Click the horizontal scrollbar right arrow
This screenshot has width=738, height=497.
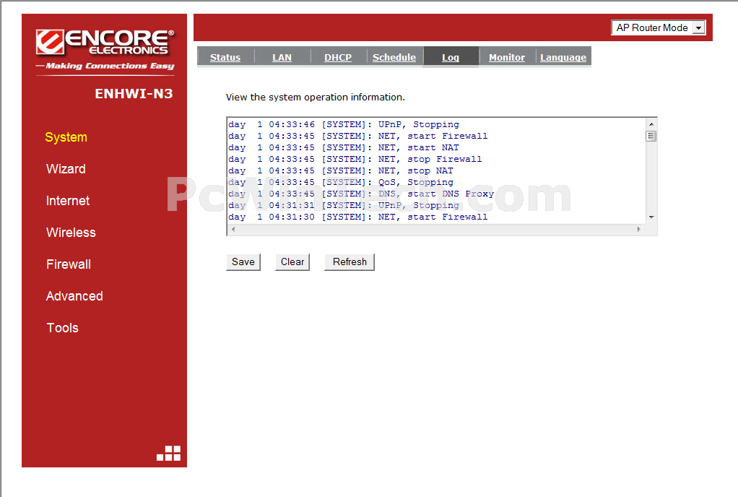click(x=638, y=229)
